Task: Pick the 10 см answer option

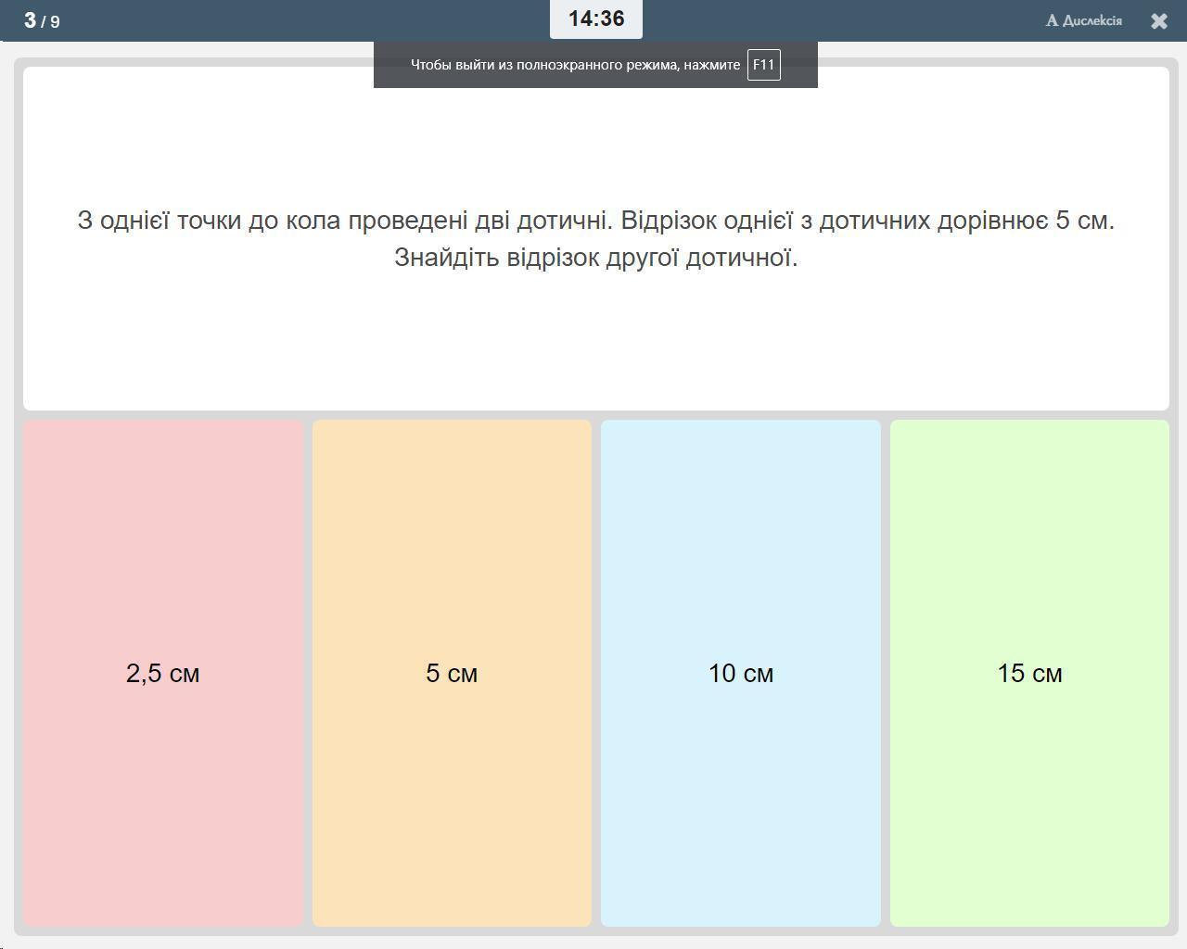Action: pos(741,673)
